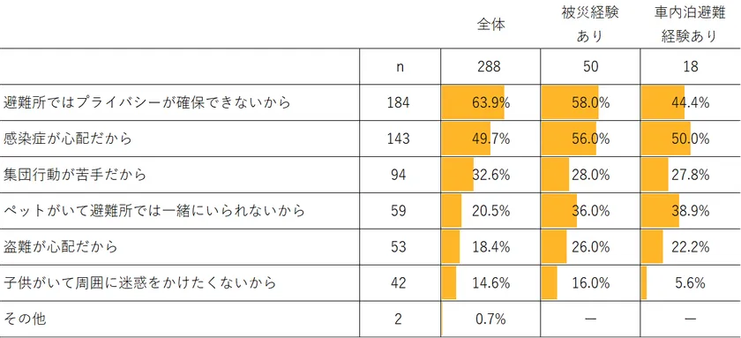Click the 車内泊避難経験あり column header
This screenshot has width=741, height=338.
click(x=690, y=25)
